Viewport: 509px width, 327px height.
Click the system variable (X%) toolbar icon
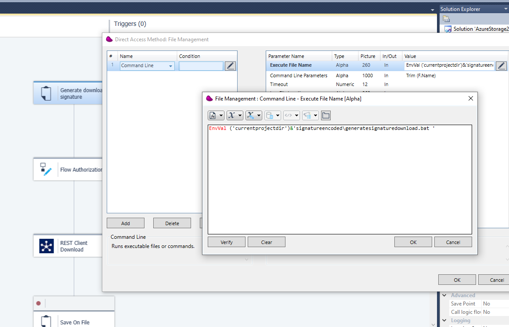click(x=251, y=115)
